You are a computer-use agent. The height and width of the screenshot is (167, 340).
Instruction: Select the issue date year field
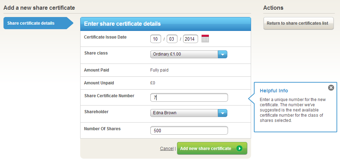tap(190, 39)
